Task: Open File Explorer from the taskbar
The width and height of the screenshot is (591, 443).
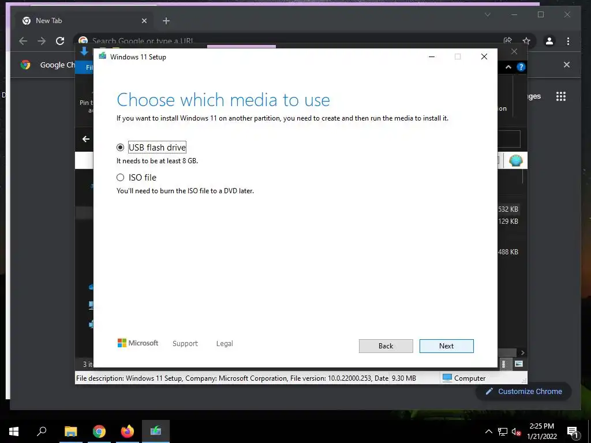Action: pyautogui.click(x=70, y=431)
